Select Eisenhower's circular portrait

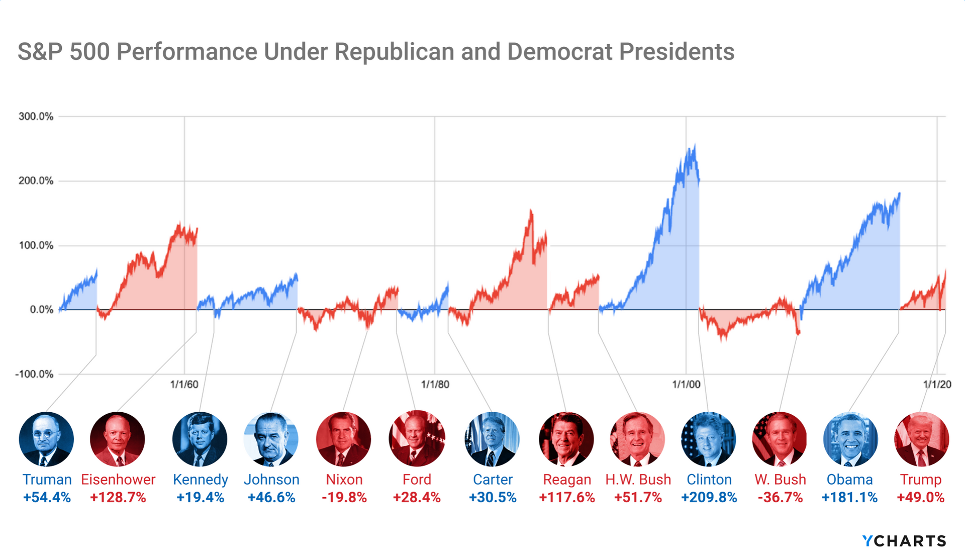coord(118,439)
